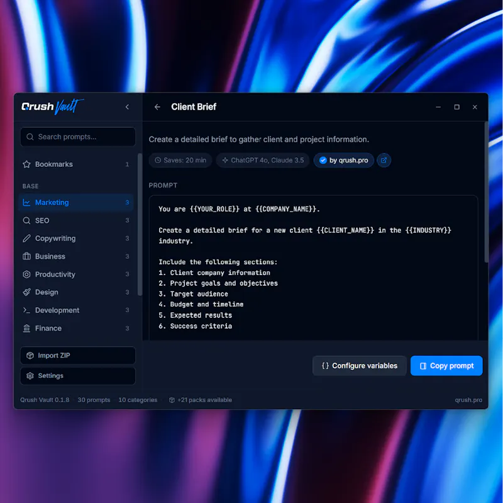This screenshot has width=503, height=503.
Task: Click the search magnifier icon
Action: pyautogui.click(x=30, y=137)
